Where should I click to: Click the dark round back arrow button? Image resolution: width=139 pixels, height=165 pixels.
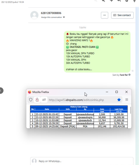(x=1, y=90)
